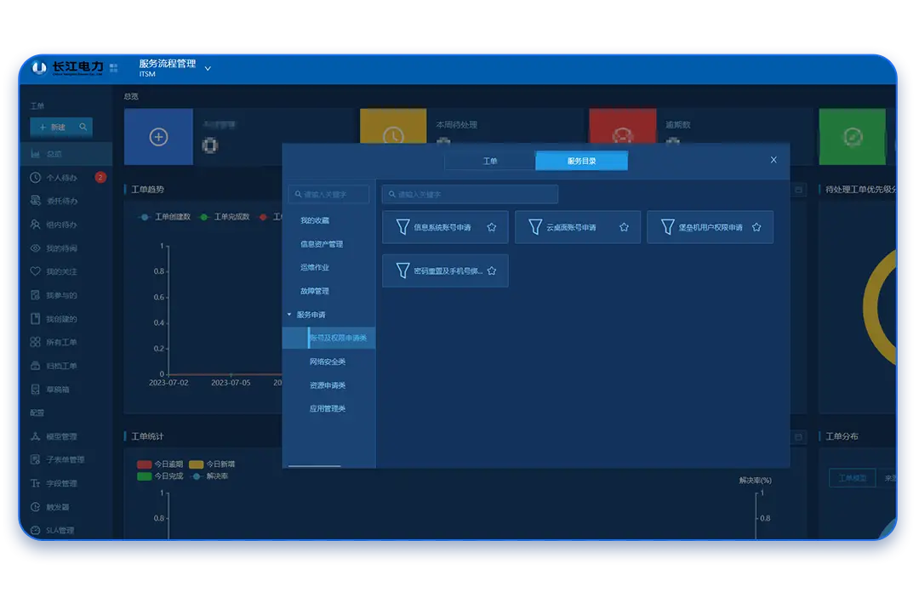
Task: Click the eye icon for 我的待阅
Action: [35, 248]
